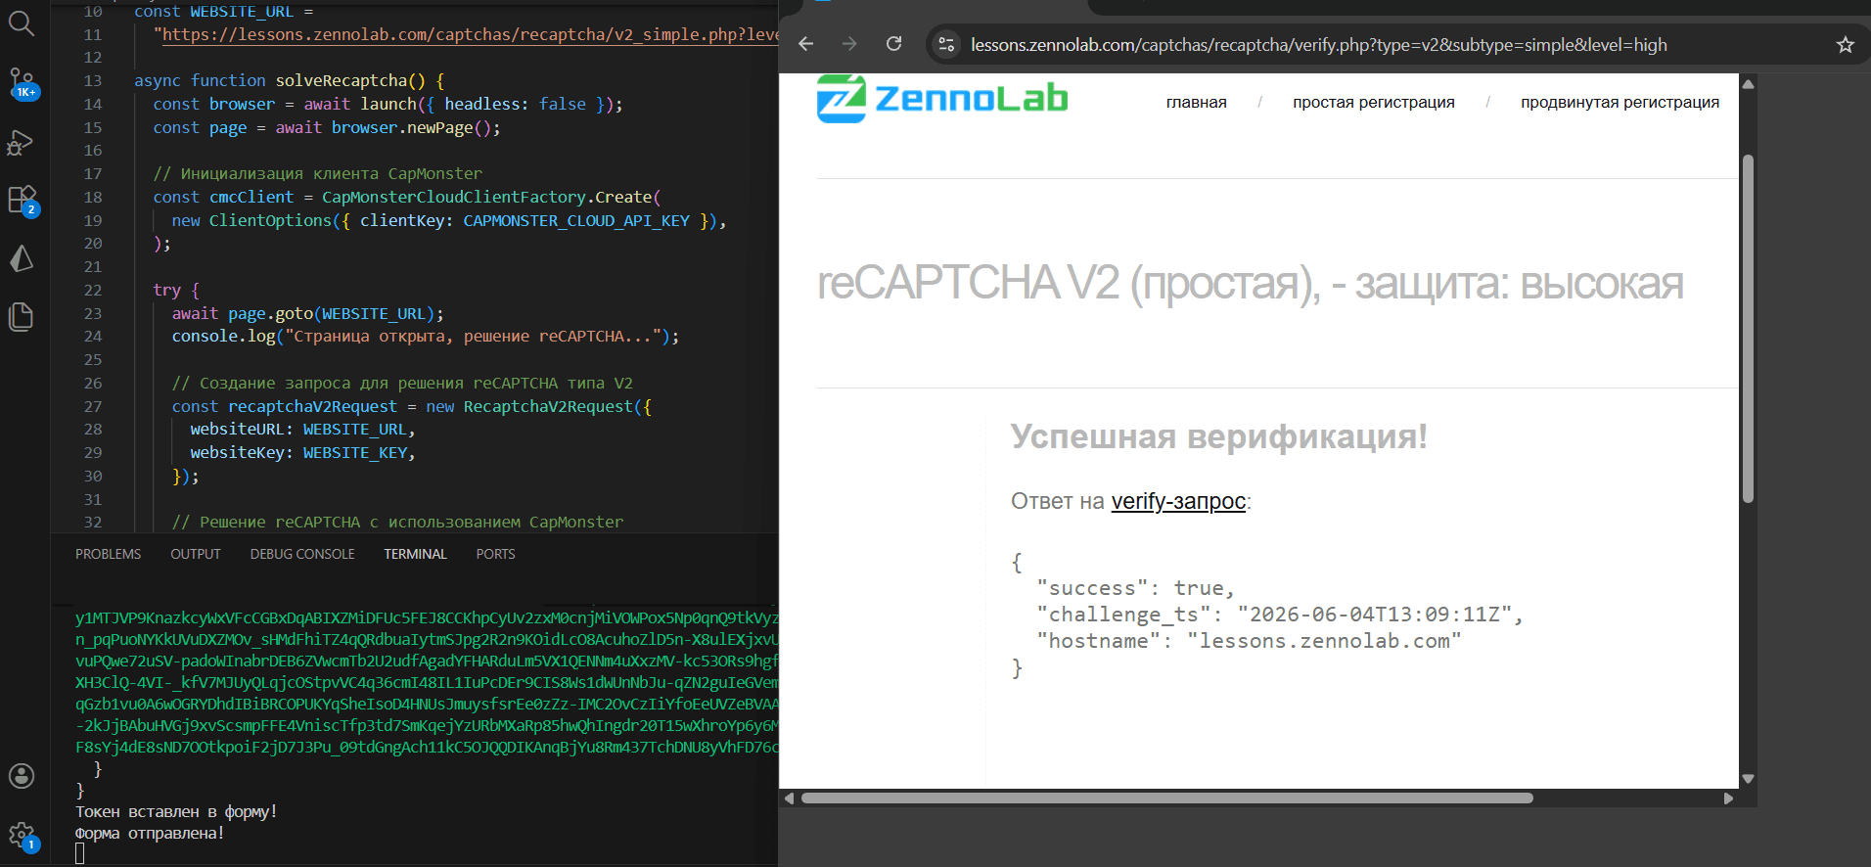Screen dimensions: 1871x867
Task: Click the token line starting 'y1MTJVP9' in terminal
Action: coord(427,617)
